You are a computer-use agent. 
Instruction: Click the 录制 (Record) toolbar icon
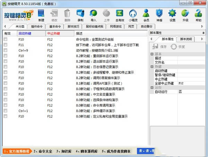80,15
